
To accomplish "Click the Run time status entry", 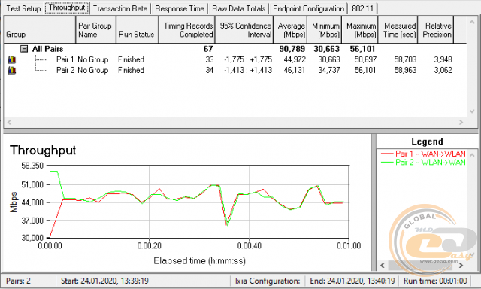I will tap(435, 281).
